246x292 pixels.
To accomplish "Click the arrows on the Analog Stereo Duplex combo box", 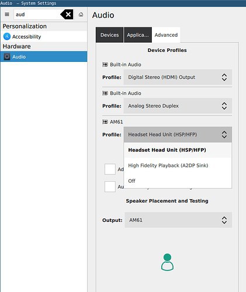I will pyautogui.click(x=224, y=106).
